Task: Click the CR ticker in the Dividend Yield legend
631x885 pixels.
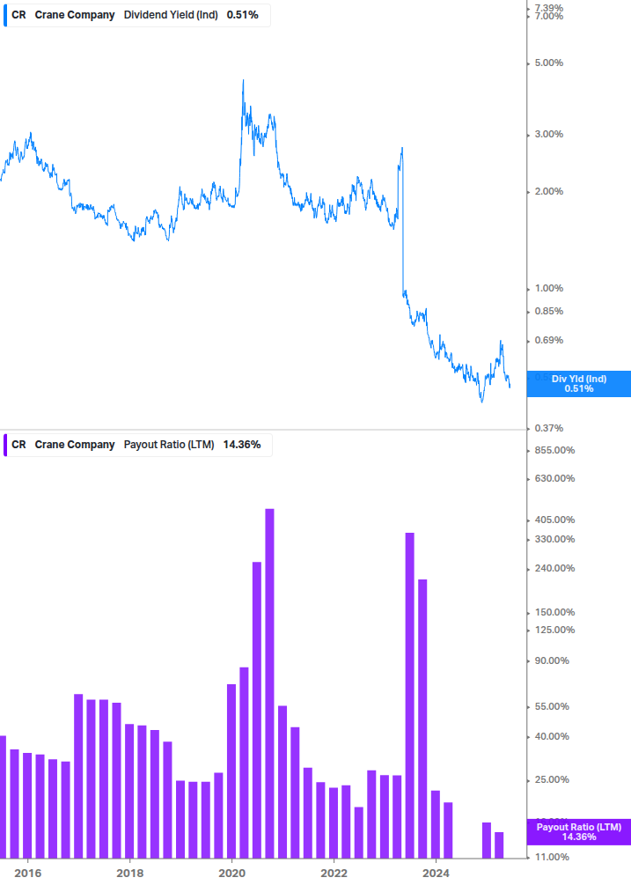Action: click(18, 15)
